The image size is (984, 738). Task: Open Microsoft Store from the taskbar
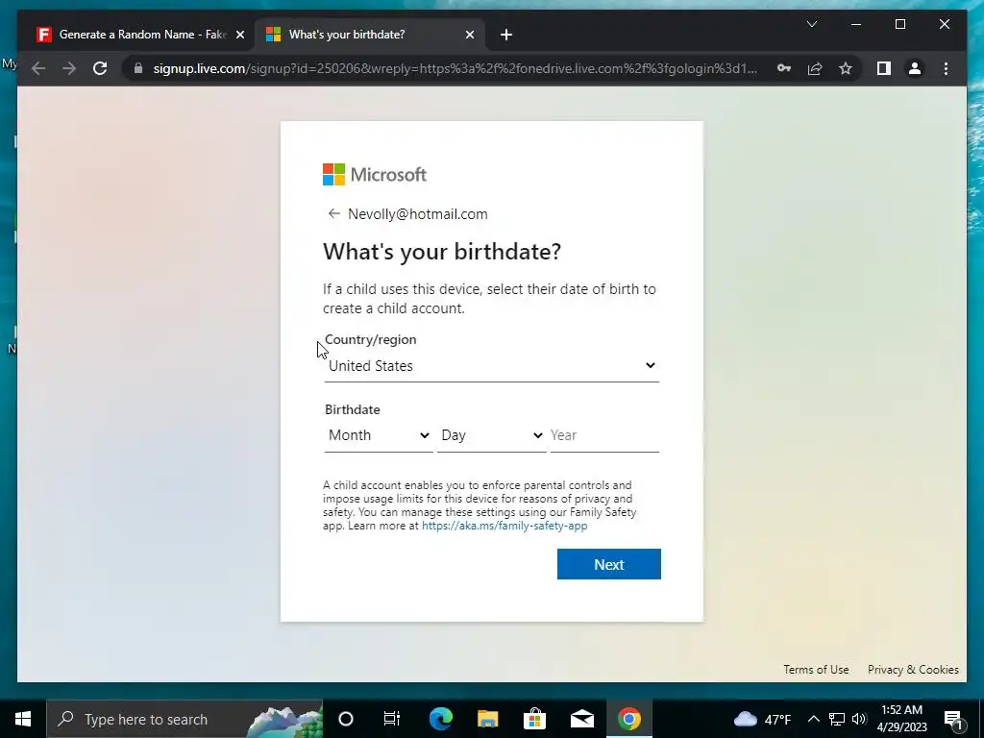[x=534, y=719]
